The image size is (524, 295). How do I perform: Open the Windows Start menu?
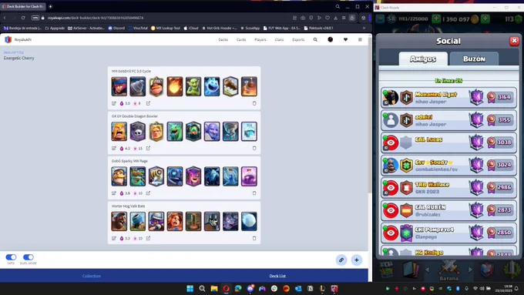190,289
